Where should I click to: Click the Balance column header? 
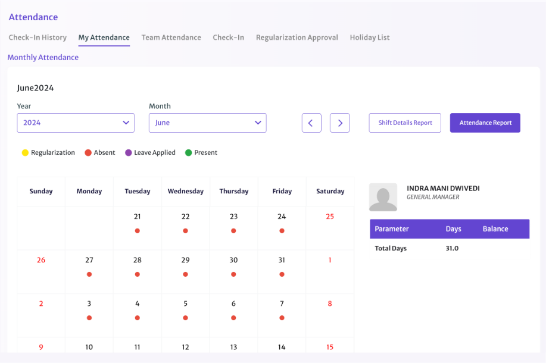[x=495, y=229]
